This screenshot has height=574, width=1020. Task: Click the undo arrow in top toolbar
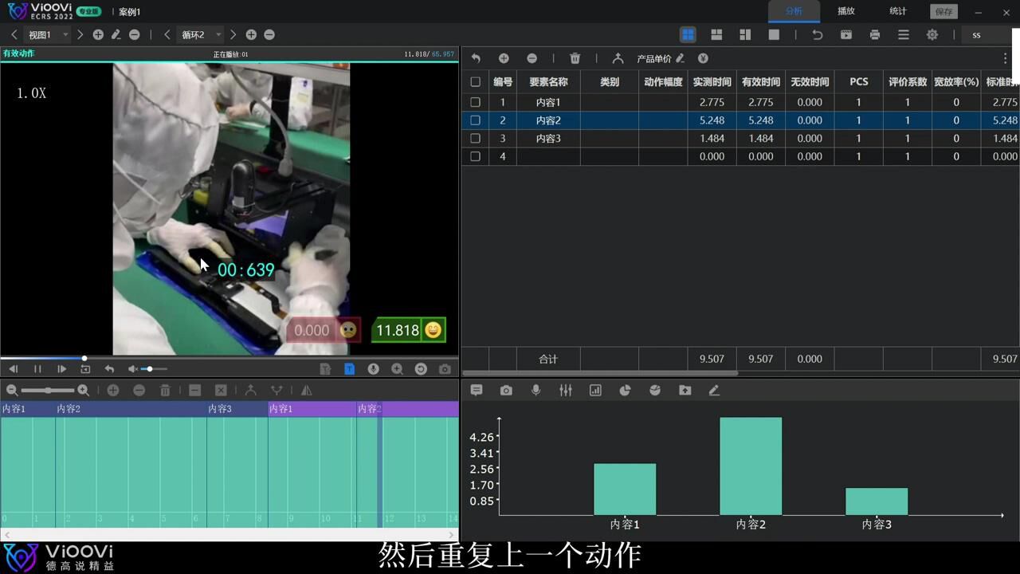click(x=817, y=34)
